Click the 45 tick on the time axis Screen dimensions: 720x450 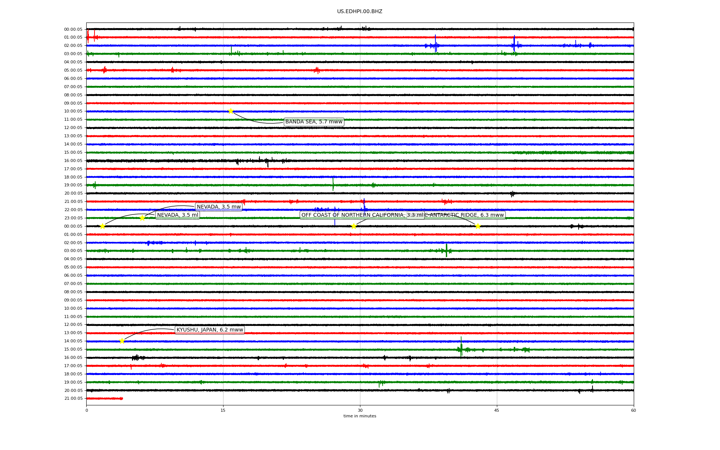[x=497, y=410]
